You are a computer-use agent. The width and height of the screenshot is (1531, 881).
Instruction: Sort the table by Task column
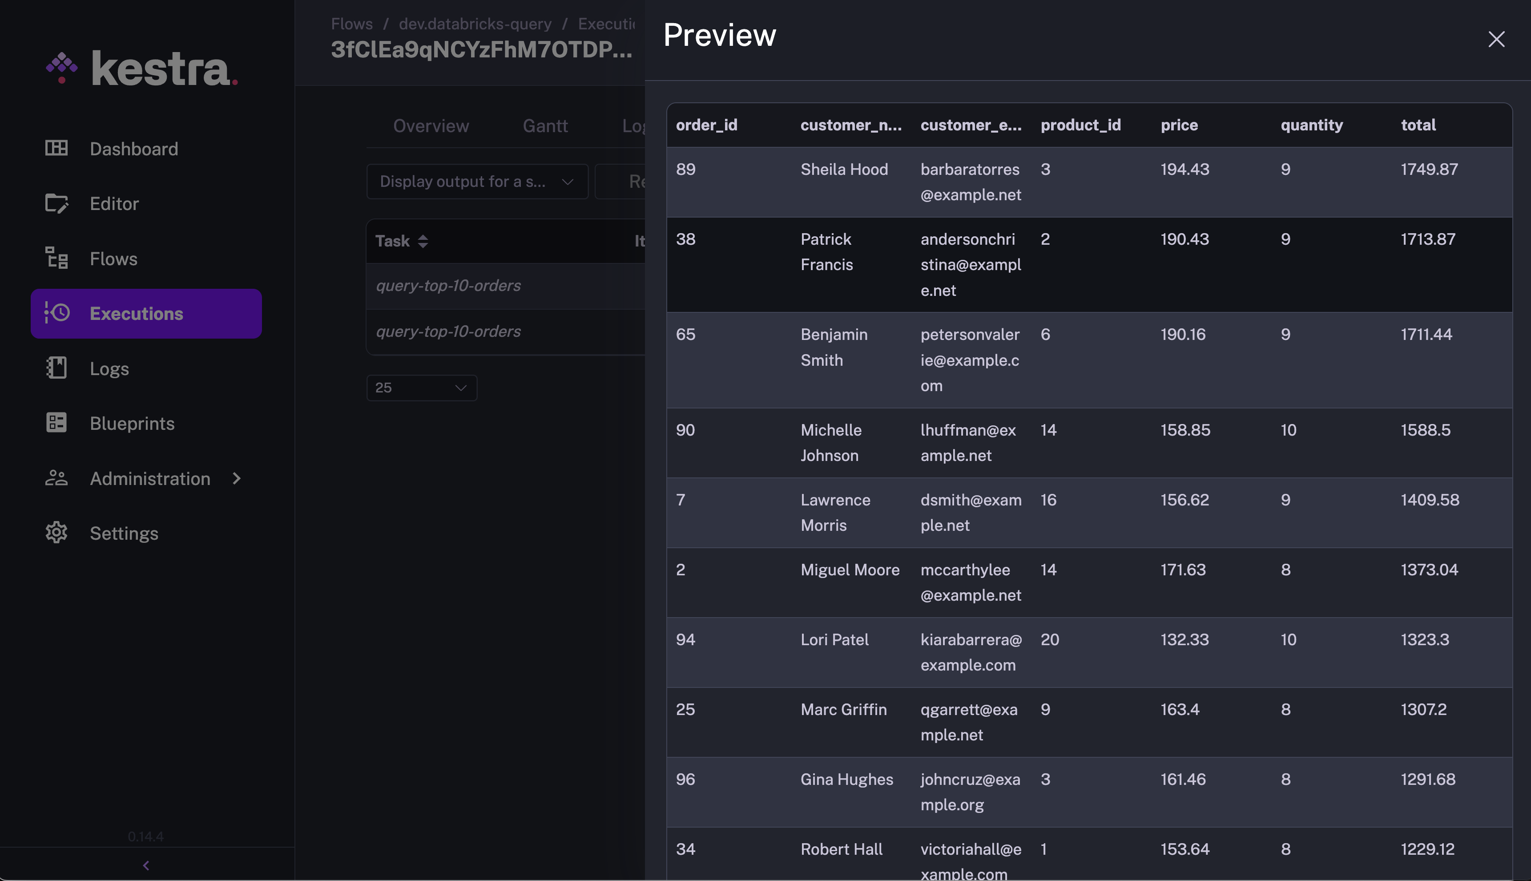coord(422,242)
